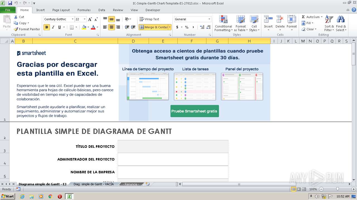Apply the red font color
Image resolution: width=357 pixels, height=200 pixels.
[93, 27]
